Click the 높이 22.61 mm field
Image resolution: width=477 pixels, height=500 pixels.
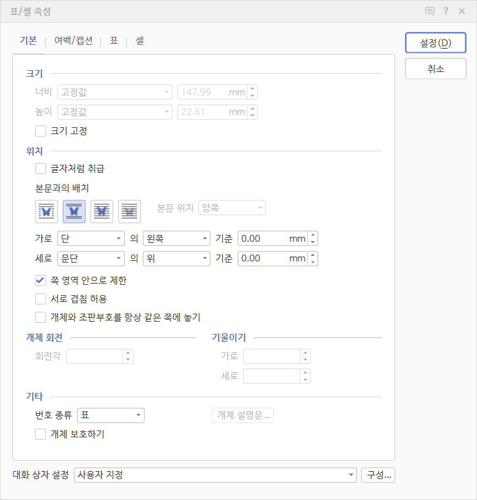pyautogui.click(x=212, y=112)
